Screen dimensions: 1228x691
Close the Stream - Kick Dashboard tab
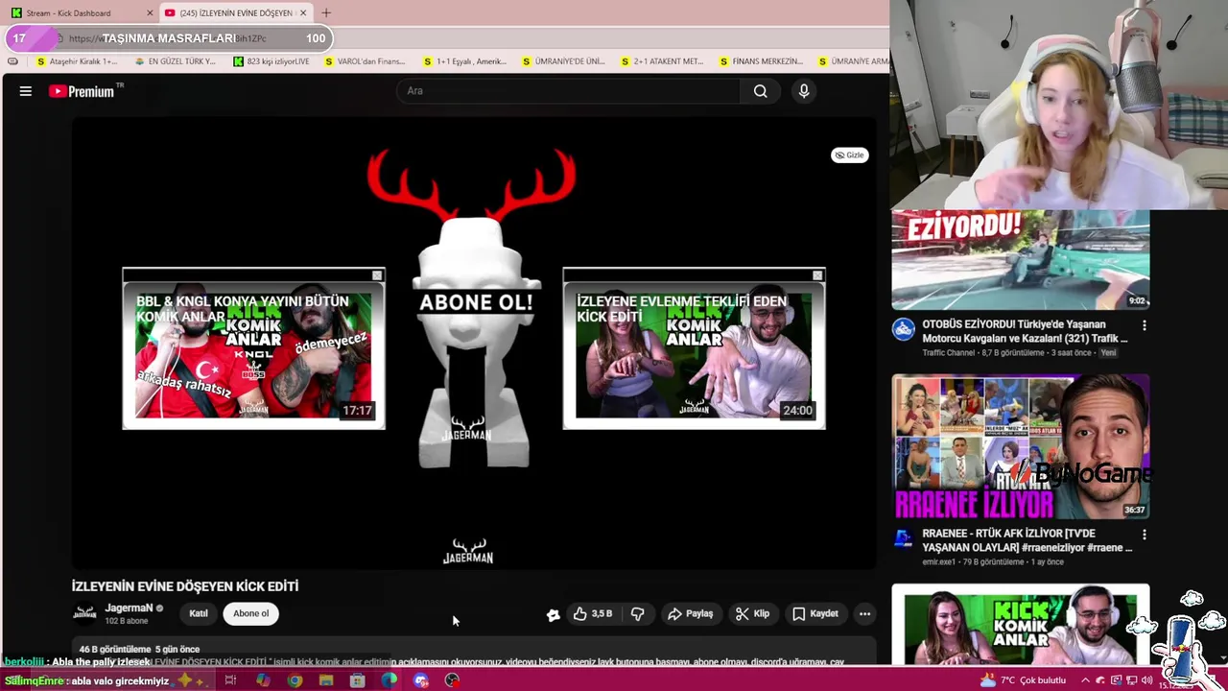pos(150,12)
